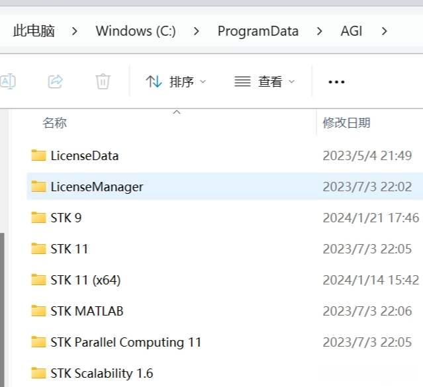Select the STK 11 (x64) folder

85,280
